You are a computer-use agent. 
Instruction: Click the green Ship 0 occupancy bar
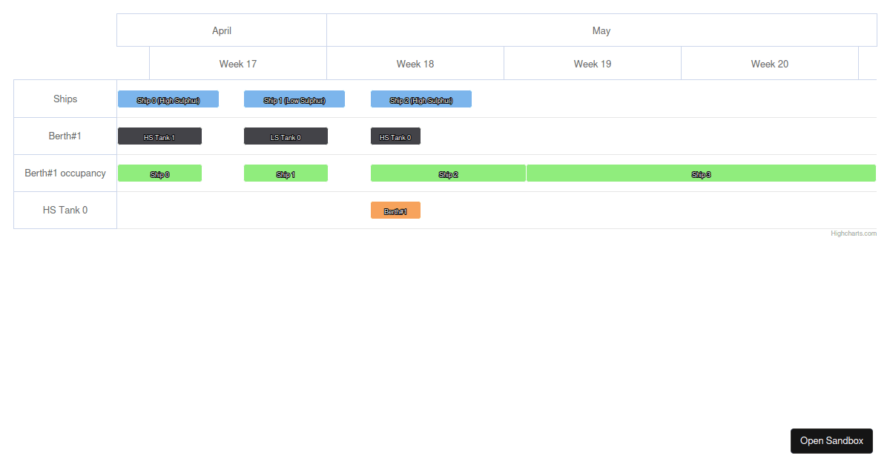click(159, 173)
